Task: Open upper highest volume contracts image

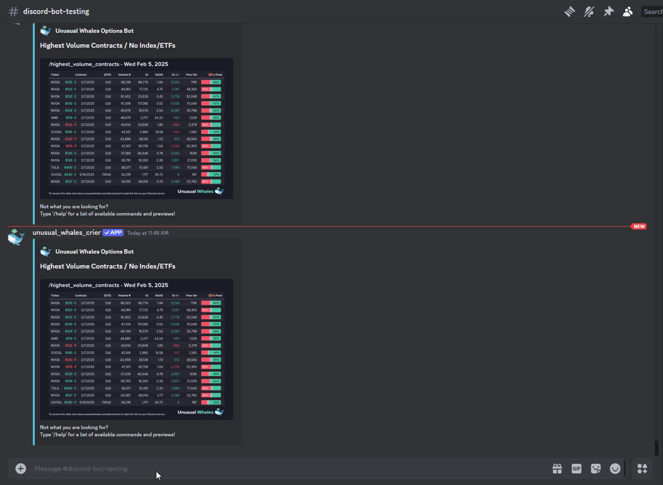Action: (137, 129)
